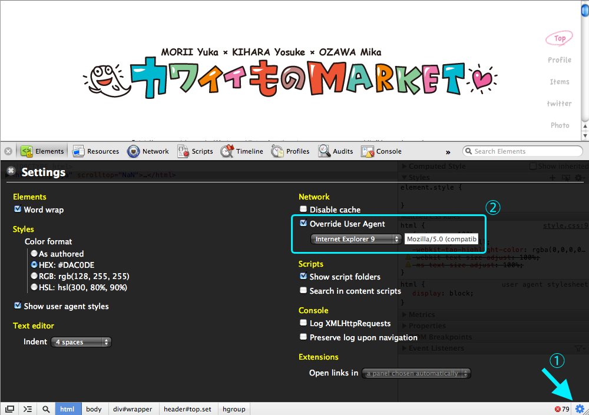The width and height of the screenshot is (589, 415).
Task: Open the twitter link on page
Action: (x=560, y=104)
